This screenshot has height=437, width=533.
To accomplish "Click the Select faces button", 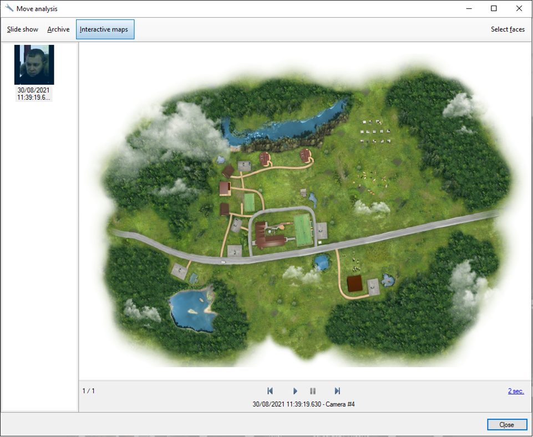I will pos(507,29).
